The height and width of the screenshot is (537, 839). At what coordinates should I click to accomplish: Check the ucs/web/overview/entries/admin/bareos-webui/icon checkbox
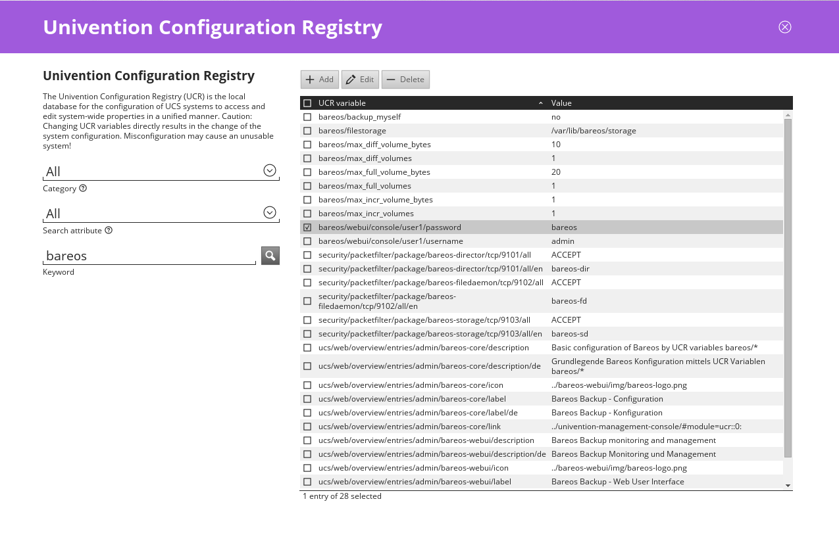click(x=307, y=468)
